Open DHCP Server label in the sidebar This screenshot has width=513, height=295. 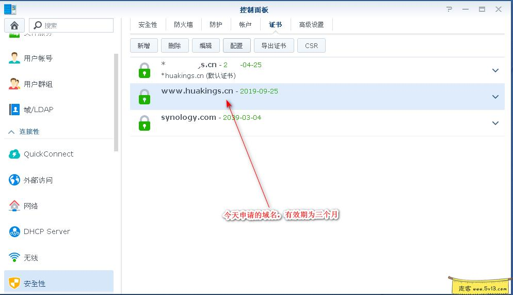click(x=47, y=231)
